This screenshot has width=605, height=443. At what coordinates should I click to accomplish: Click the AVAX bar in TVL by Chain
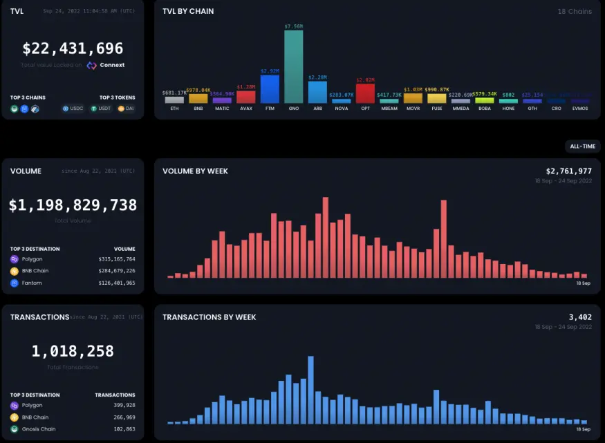tap(245, 97)
